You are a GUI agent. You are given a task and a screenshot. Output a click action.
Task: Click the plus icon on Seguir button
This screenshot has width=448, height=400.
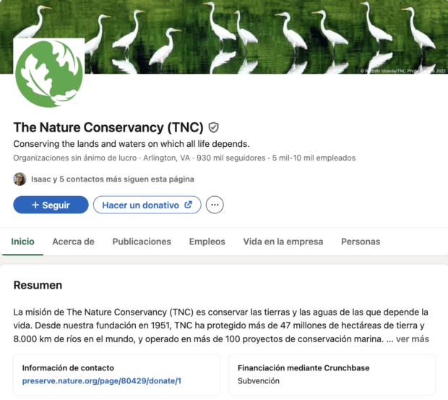coord(35,205)
